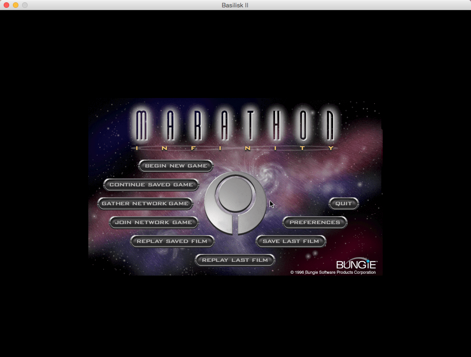Viewport: 471px width, 357px height.
Task: Quit Marathon Infinity
Action: point(343,203)
